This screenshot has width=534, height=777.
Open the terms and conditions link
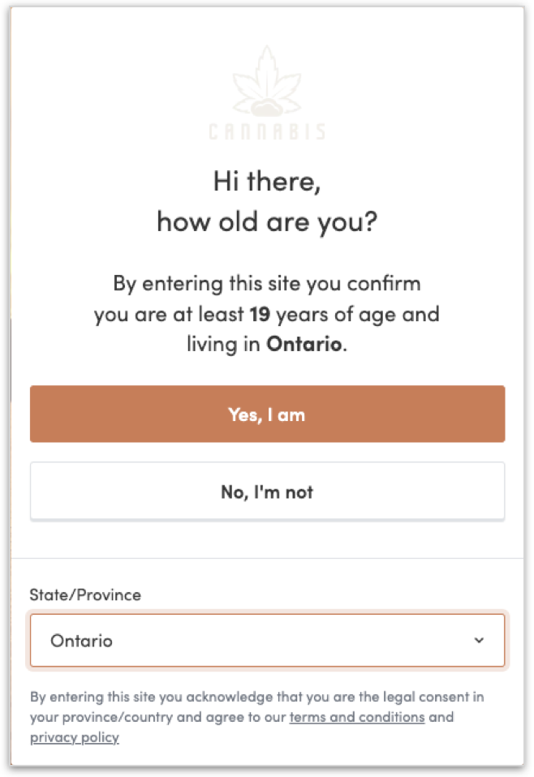[x=356, y=717]
